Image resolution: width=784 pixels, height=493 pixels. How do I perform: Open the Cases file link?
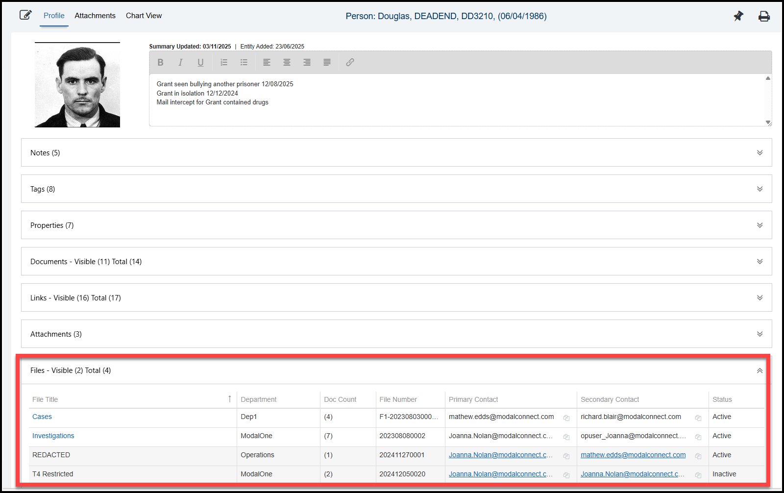[x=42, y=417]
